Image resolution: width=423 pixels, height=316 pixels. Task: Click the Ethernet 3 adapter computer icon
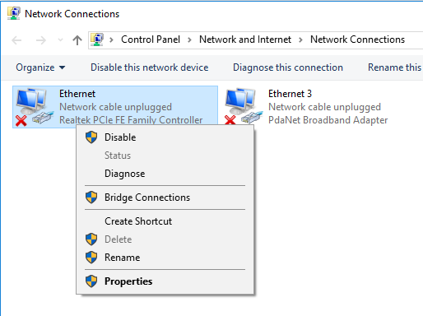click(x=243, y=106)
